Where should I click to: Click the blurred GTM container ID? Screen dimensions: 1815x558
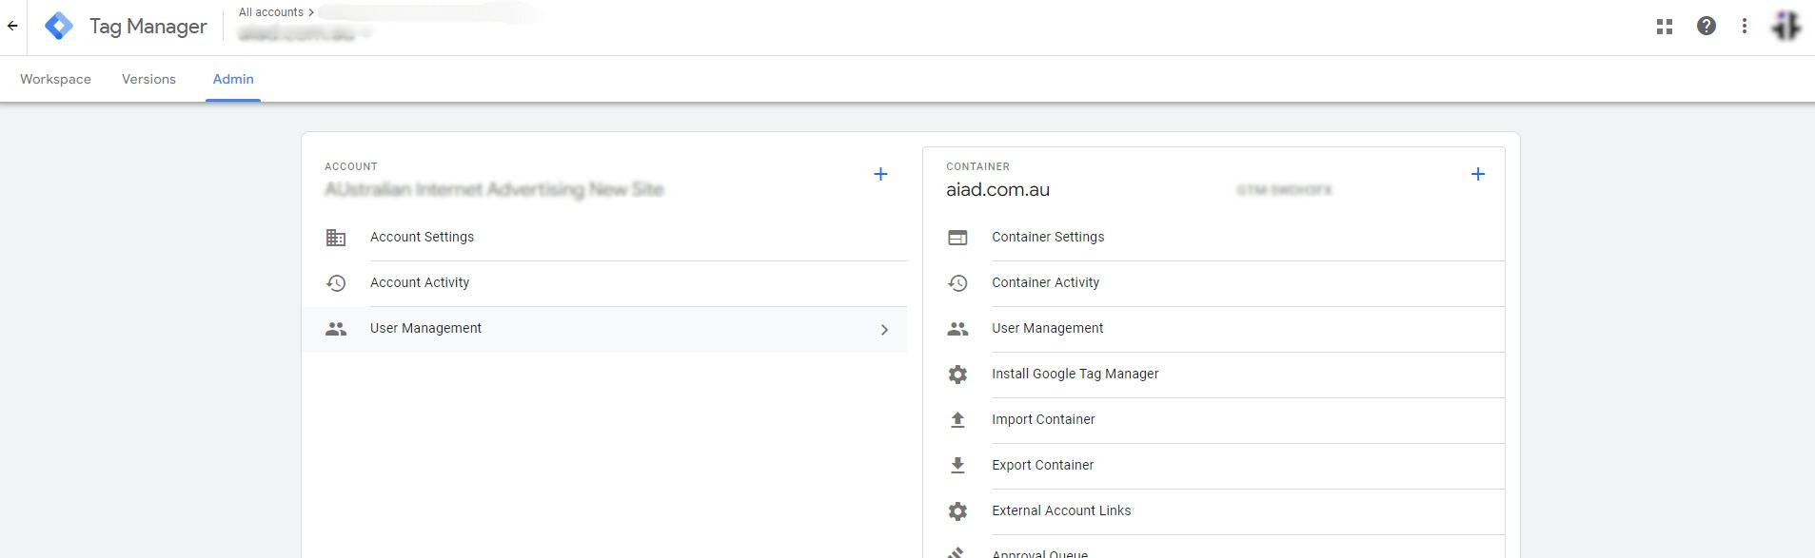pyautogui.click(x=1284, y=190)
